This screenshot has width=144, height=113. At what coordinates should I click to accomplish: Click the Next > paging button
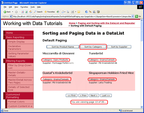click(94, 96)
